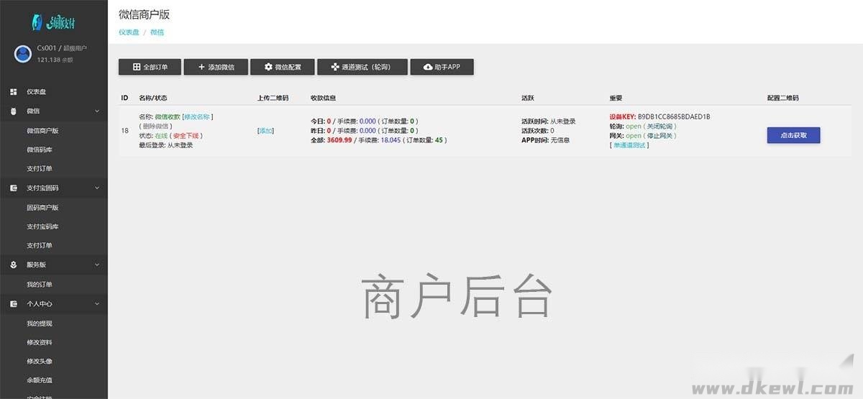Click the 仪表盘 breadcrumb link
Viewport: 863px width, 399px height.
point(128,32)
